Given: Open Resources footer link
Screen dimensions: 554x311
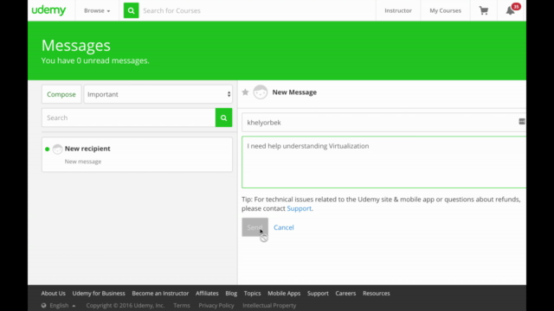Looking at the screenshot, I should [x=377, y=294].
